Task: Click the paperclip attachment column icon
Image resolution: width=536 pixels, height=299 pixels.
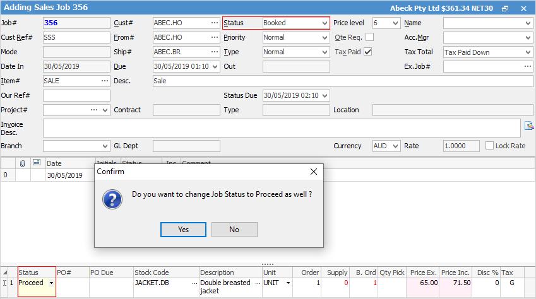Action: pos(23,163)
